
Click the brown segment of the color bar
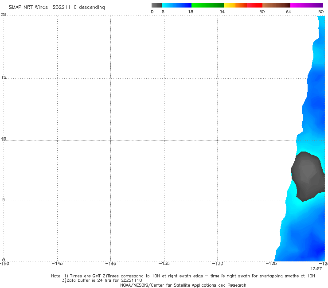pyautogui.click(x=276, y=5)
